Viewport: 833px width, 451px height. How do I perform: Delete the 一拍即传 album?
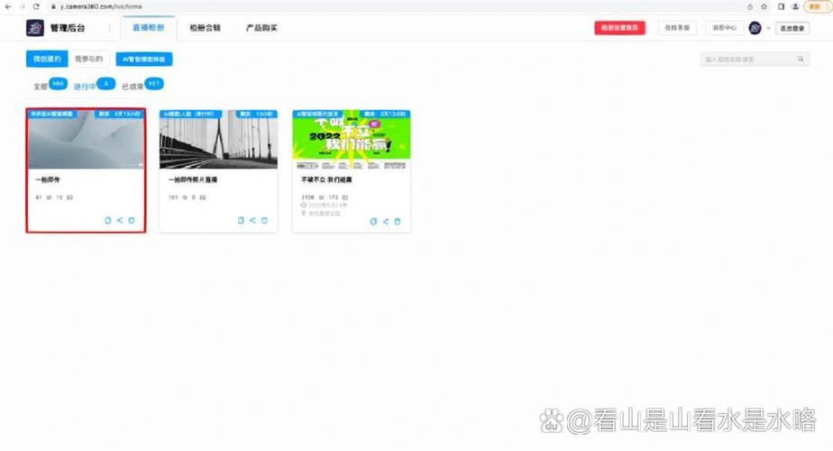coord(132,220)
